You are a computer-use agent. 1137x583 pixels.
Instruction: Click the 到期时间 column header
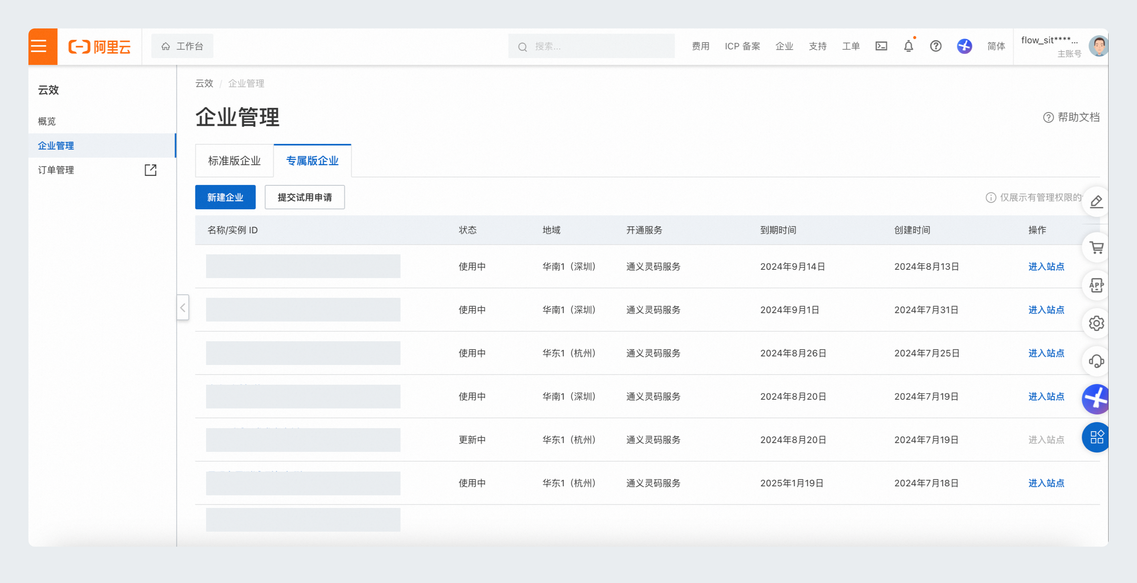click(x=778, y=229)
